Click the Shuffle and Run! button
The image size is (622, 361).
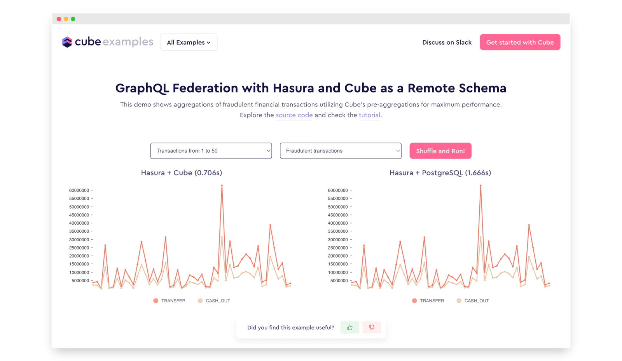coord(440,151)
